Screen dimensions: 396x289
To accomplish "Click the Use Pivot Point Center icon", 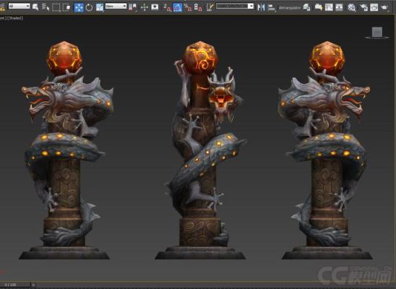I will (x=133, y=7).
